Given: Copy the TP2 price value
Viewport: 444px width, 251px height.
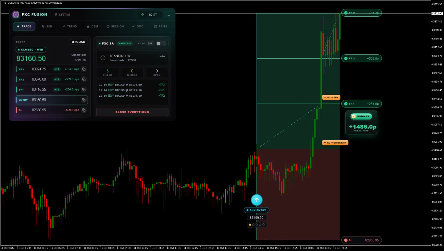Looking at the screenshot, I should coord(84,79).
